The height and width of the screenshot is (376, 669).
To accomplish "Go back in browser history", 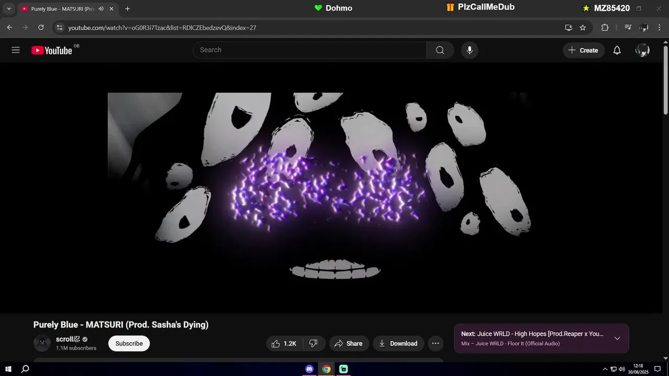I will [9, 28].
